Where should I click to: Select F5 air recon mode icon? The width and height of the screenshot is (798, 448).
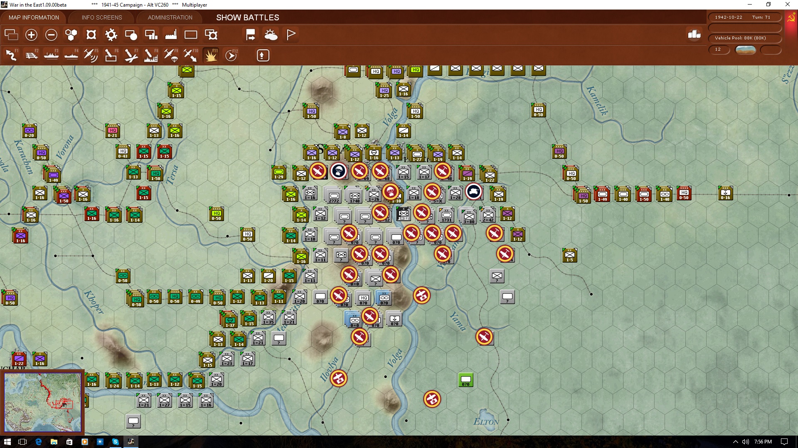click(x=91, y=55)
